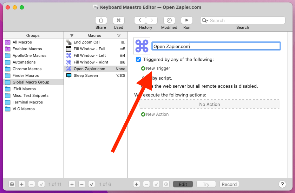Sort macros with filled triangle header

72,35
